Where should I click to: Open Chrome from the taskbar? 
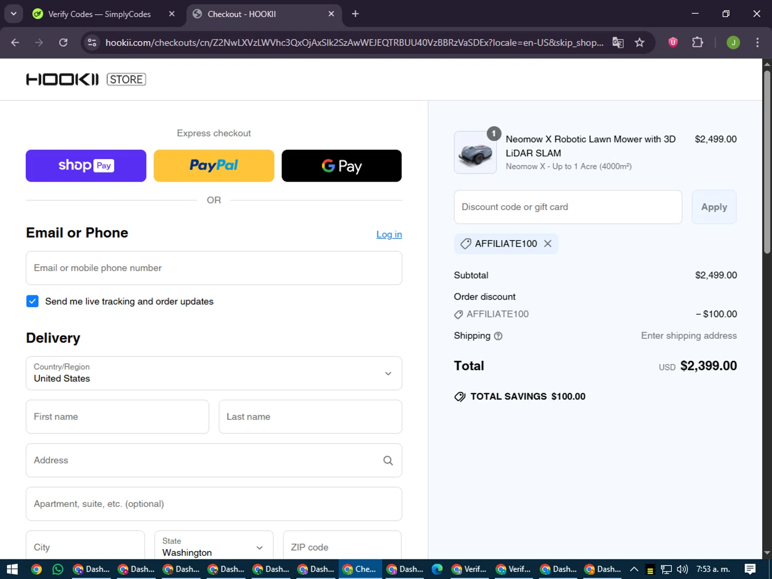[37, 569]
